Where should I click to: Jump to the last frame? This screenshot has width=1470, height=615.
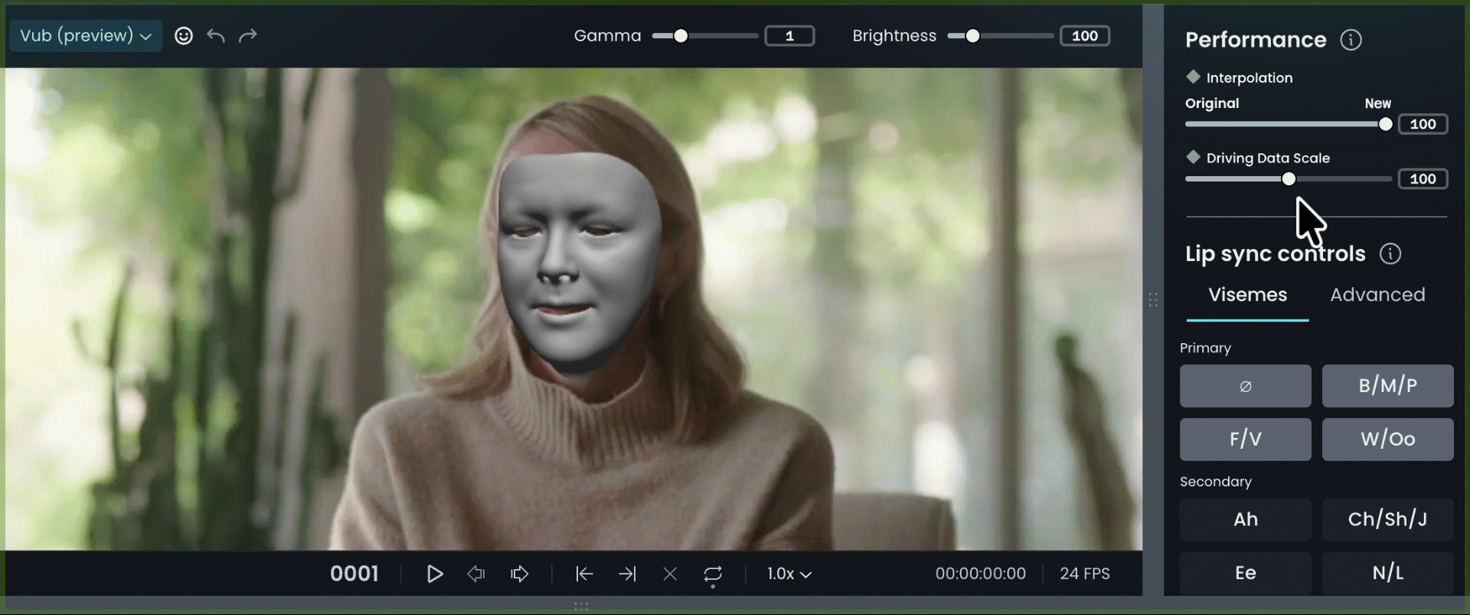[x=627, y=574]
